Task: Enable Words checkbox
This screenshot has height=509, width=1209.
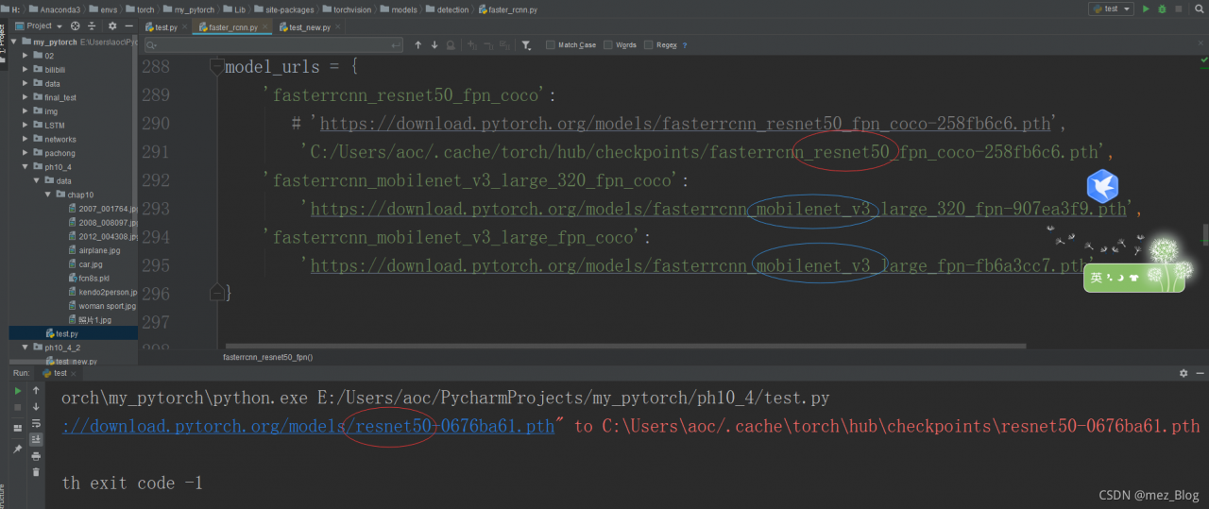Action: pyautogui.click(x=607, y=44)
